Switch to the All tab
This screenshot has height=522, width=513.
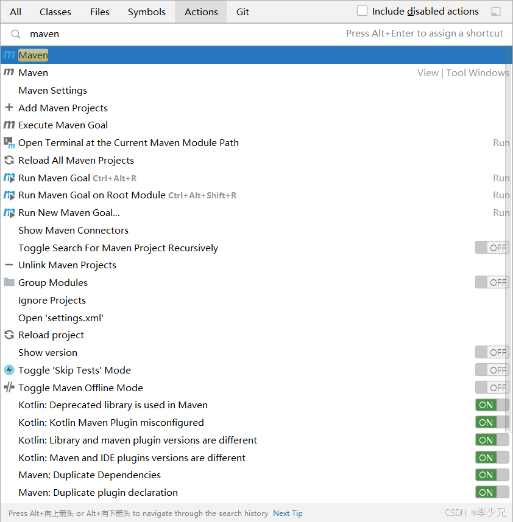tap(15, 12)
